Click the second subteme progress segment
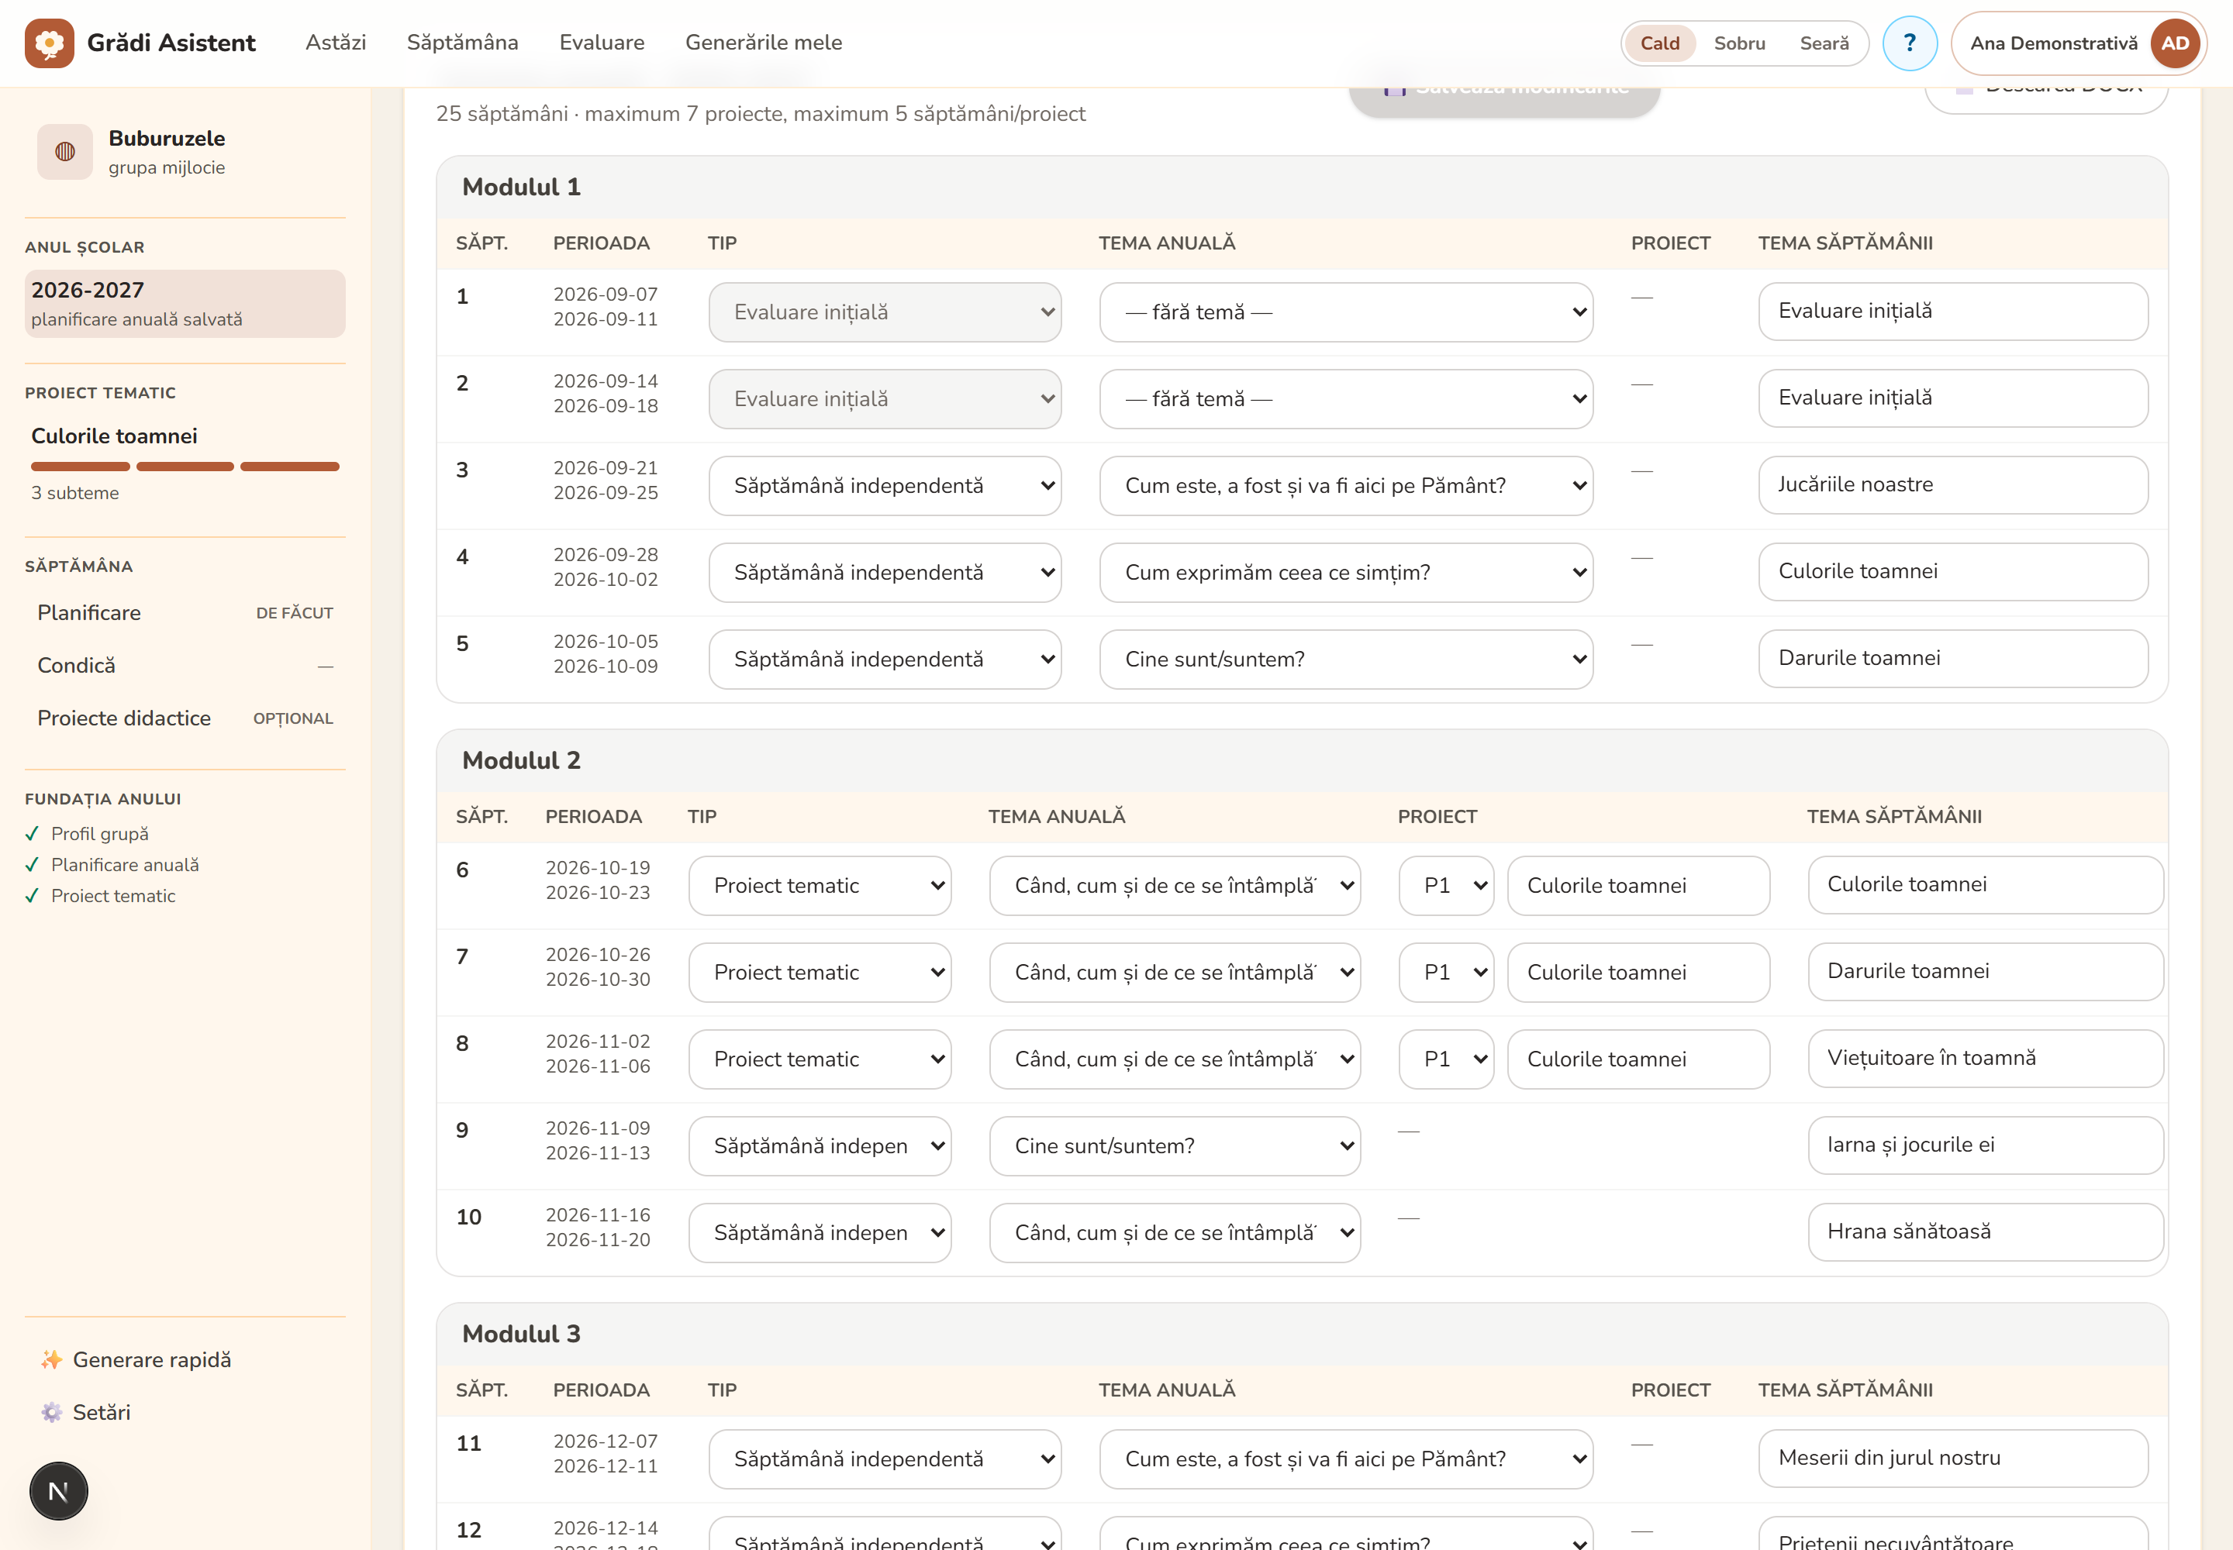 pos(185,467)
